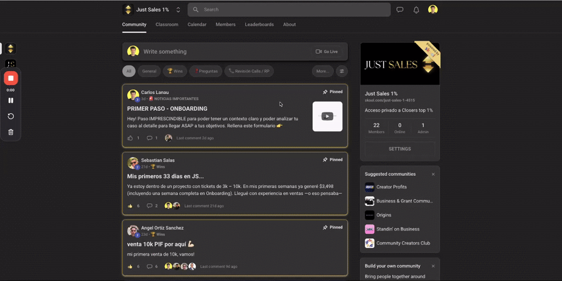Open post Mis primeros 33 dias en JS...
This screenshot has height=281, width=562.
click(165, 176)
